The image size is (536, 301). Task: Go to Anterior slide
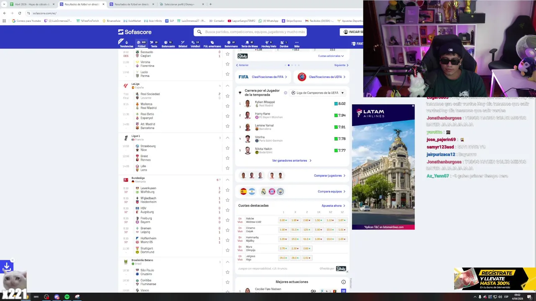pyautogui.click(x=242, y=65)
